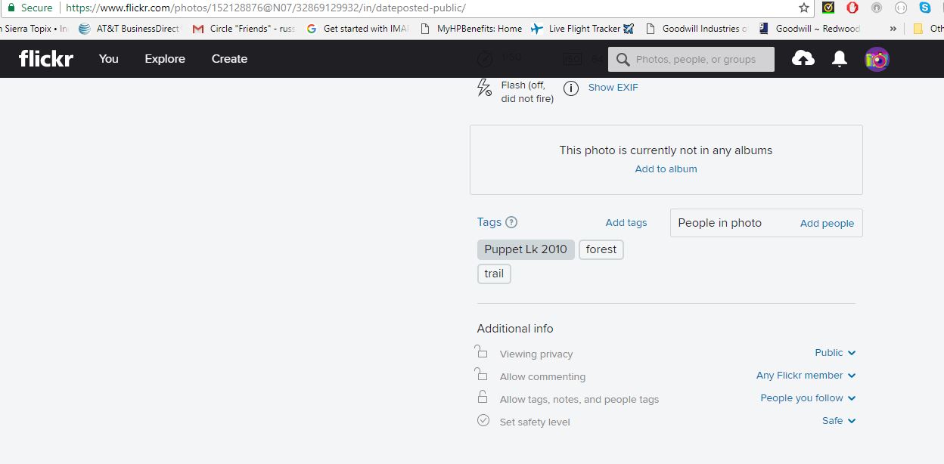This screenshot has height=464, width=944.
Task: Open the Safe safety level dropdown
Action: (839, 421)
